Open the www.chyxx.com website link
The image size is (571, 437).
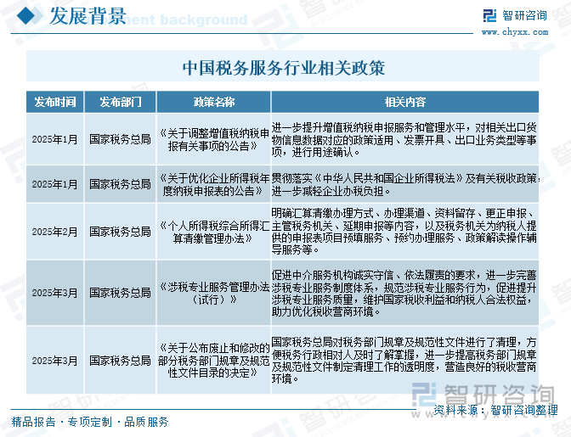coord(515,32)
